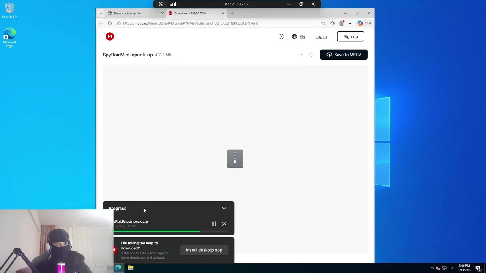
Task: Click the Install desktop app button
Action: click(x=204, y=250)
